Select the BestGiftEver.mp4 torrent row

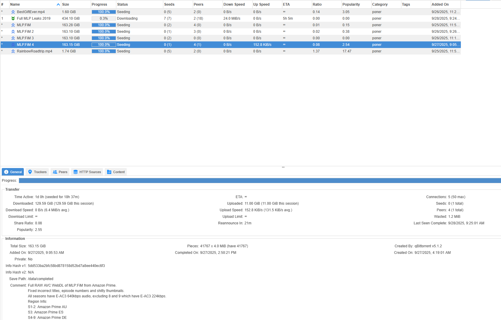[231, 12]
